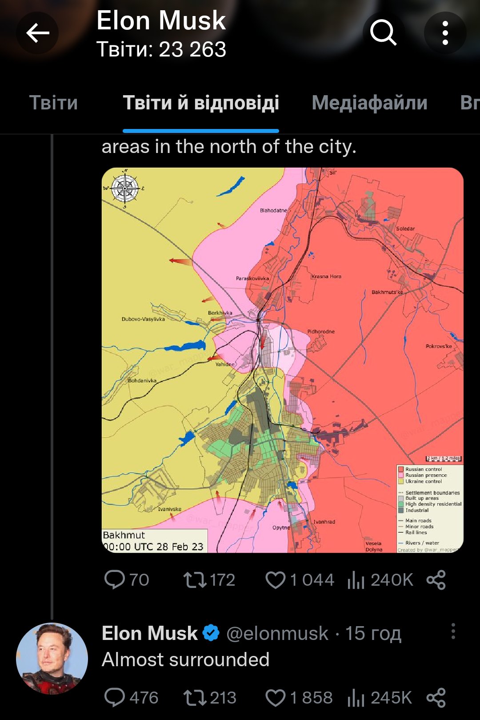Viewport: 480px width, 720px height.
Task: Open the profile overflow menu
Action: point(445,33)
